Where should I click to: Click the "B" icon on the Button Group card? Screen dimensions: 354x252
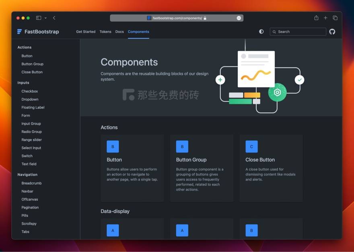(x=182, y=146)
